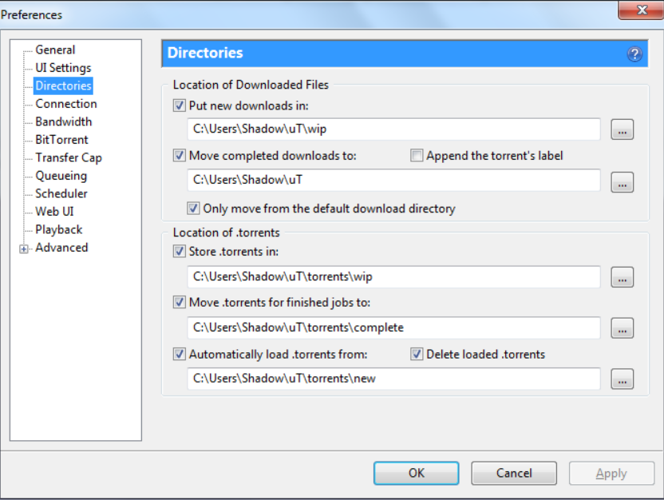Browse folder for automatically loaded .torrents

click(x=622, y=379)
